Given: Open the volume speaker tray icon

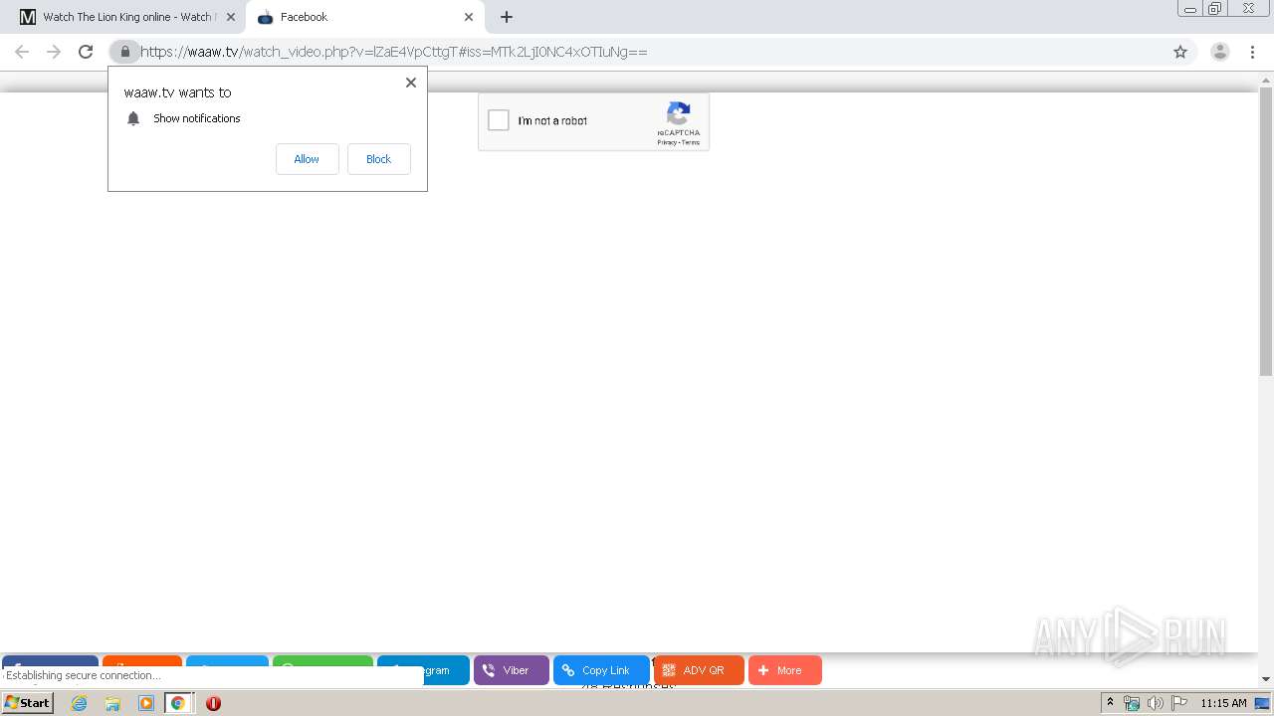Looking at the screenshot, I should 1155,703.
